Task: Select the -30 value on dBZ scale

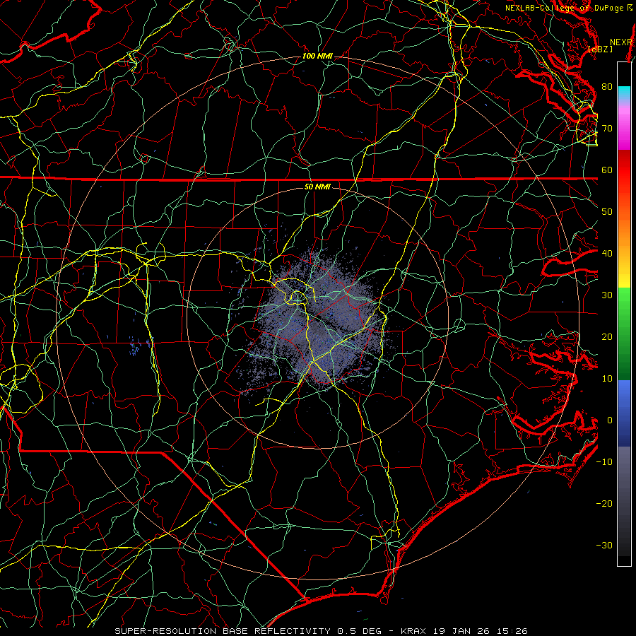Action: click(x=604, y=546)
